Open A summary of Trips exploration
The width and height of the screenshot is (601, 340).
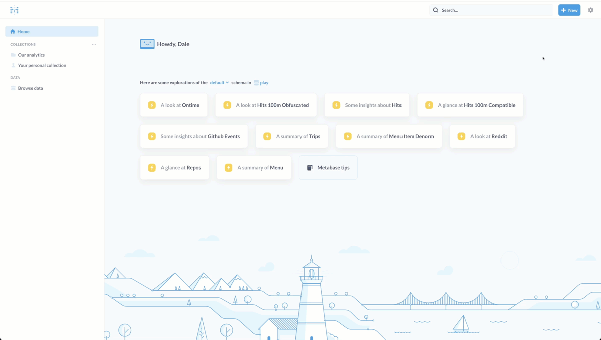(291, 136)
